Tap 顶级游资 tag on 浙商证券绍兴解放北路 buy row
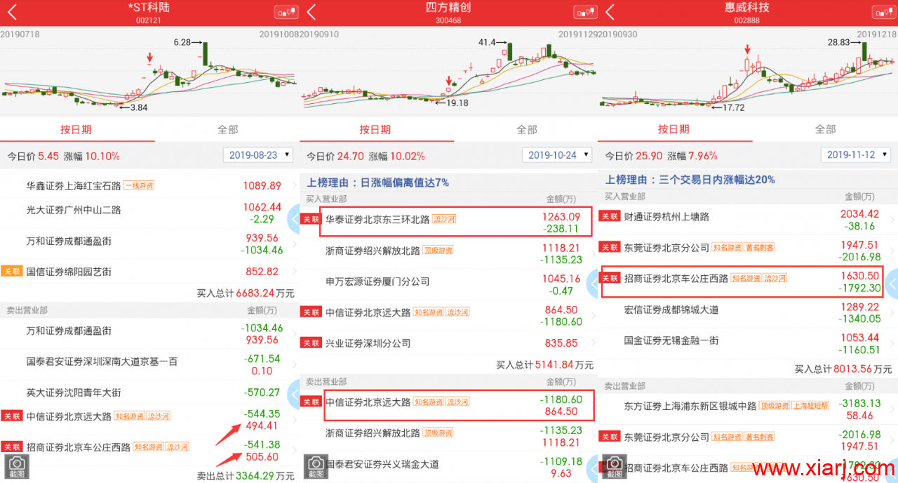Screen dimensions: 898x483 pyautogui.click(x=438, y=251)
